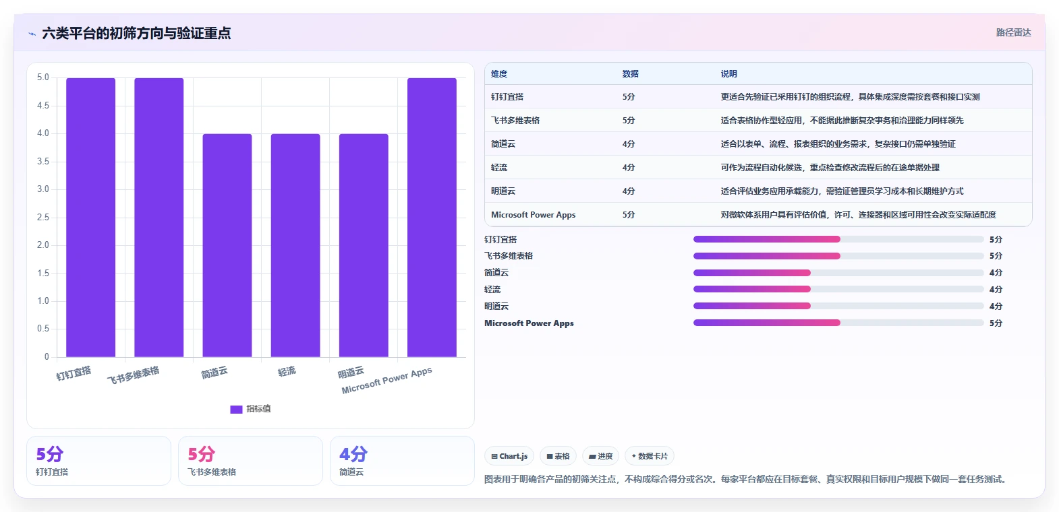Click the 5分 value beside the 钉钉宜搭 progress bar

coord(996,240)
